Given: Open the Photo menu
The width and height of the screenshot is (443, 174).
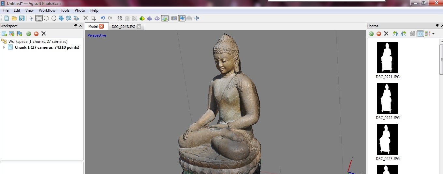Looking at the screenshot, I should [80, 10].
